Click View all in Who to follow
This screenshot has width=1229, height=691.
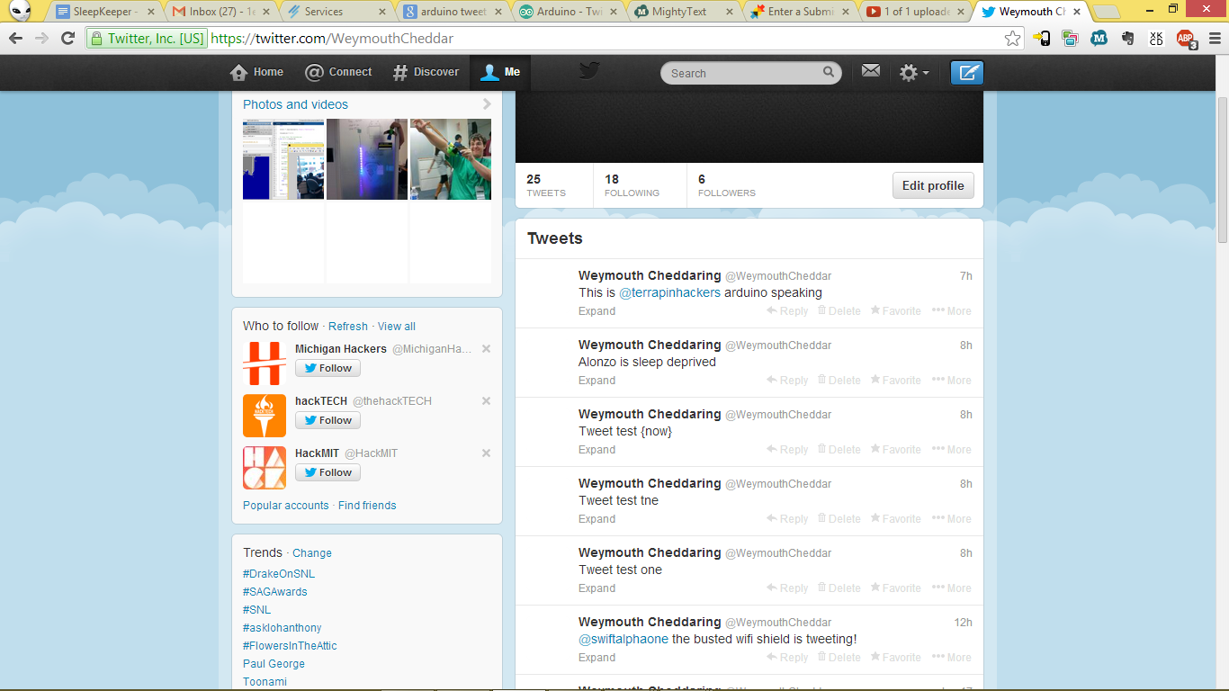pyautogui.click(x=397, y=327)
